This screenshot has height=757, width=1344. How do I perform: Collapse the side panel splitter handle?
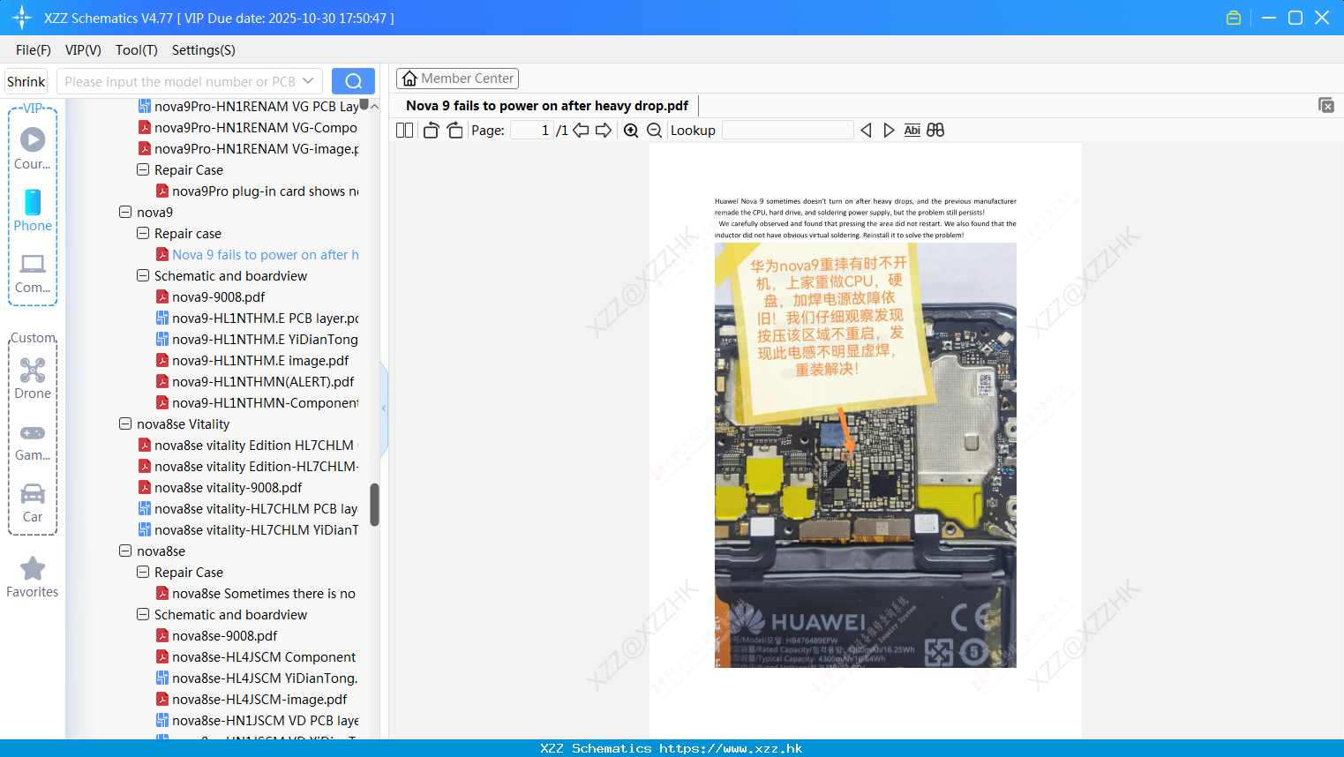(384, 408)
